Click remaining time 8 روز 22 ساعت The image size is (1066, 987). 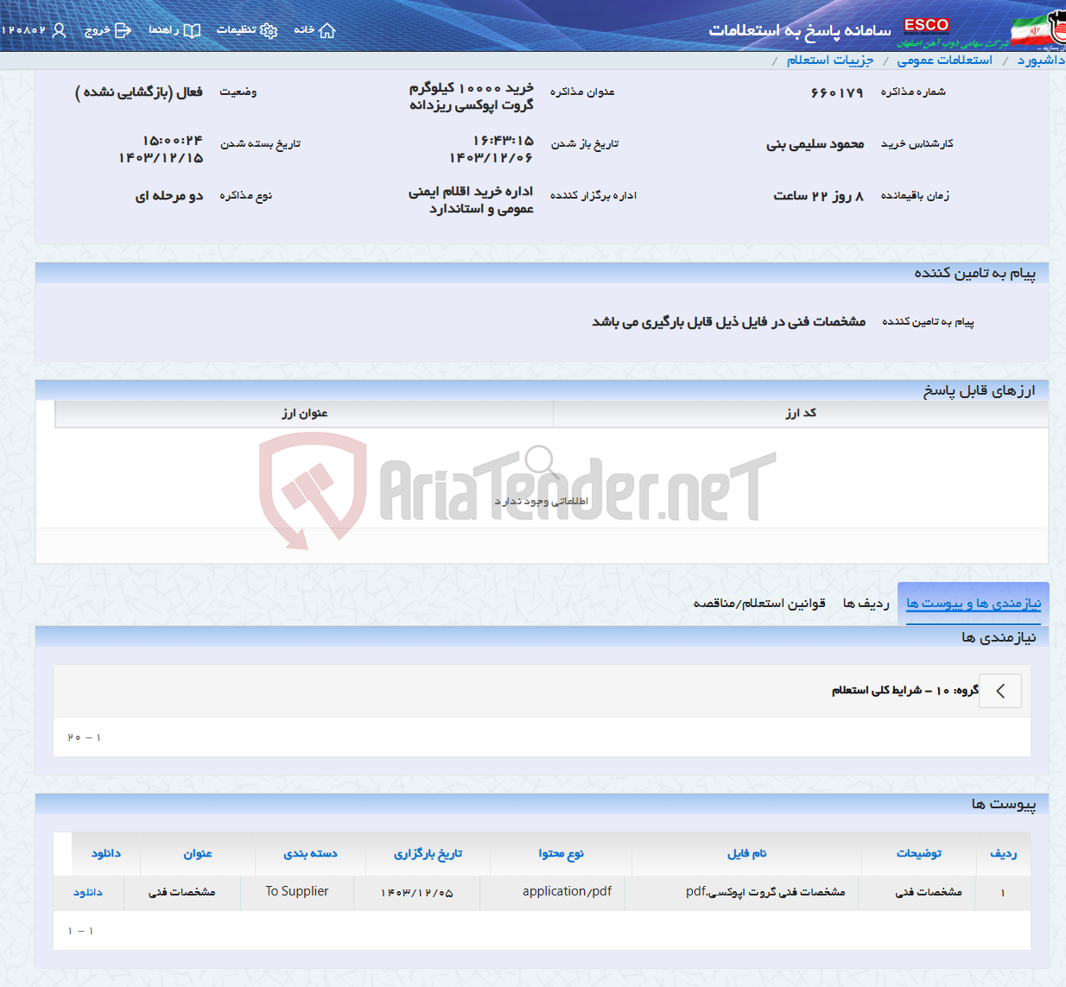pyautogui.click(x=818, y=196)
